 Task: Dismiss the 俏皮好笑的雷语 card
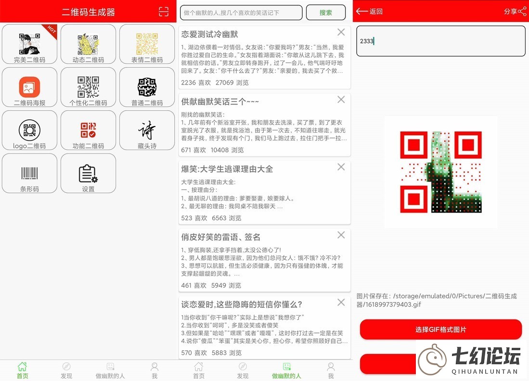(341, 235)
